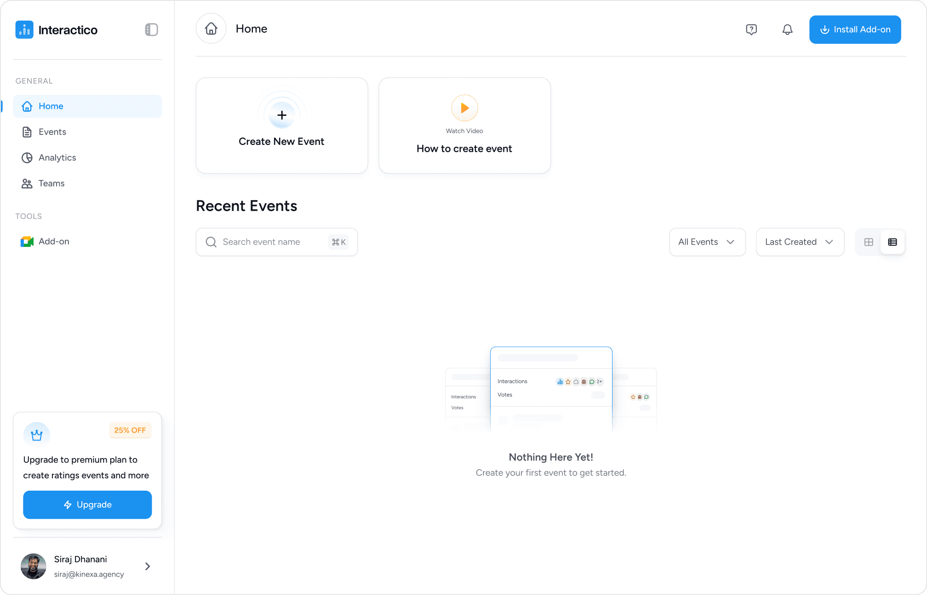Expand Siraj Dhanani account chevron
The height and width of the screenshot is (595, 927).
[x=148, y=566]
